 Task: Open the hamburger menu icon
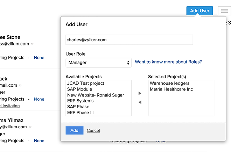pos(224,11)
